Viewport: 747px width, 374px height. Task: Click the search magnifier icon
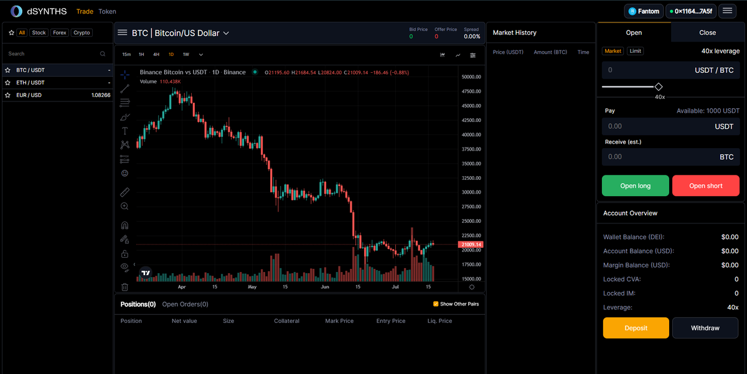click(103, 54)
